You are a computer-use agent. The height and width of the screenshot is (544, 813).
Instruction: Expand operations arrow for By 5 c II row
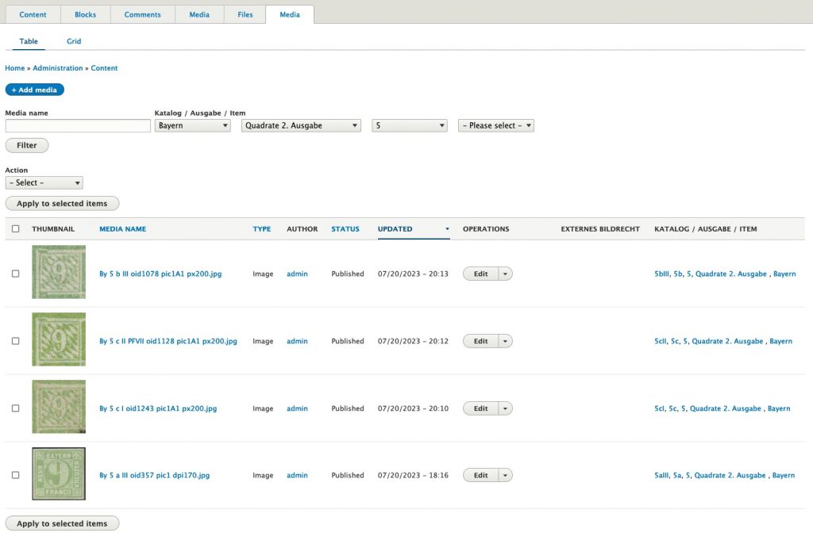click(506, 341)
